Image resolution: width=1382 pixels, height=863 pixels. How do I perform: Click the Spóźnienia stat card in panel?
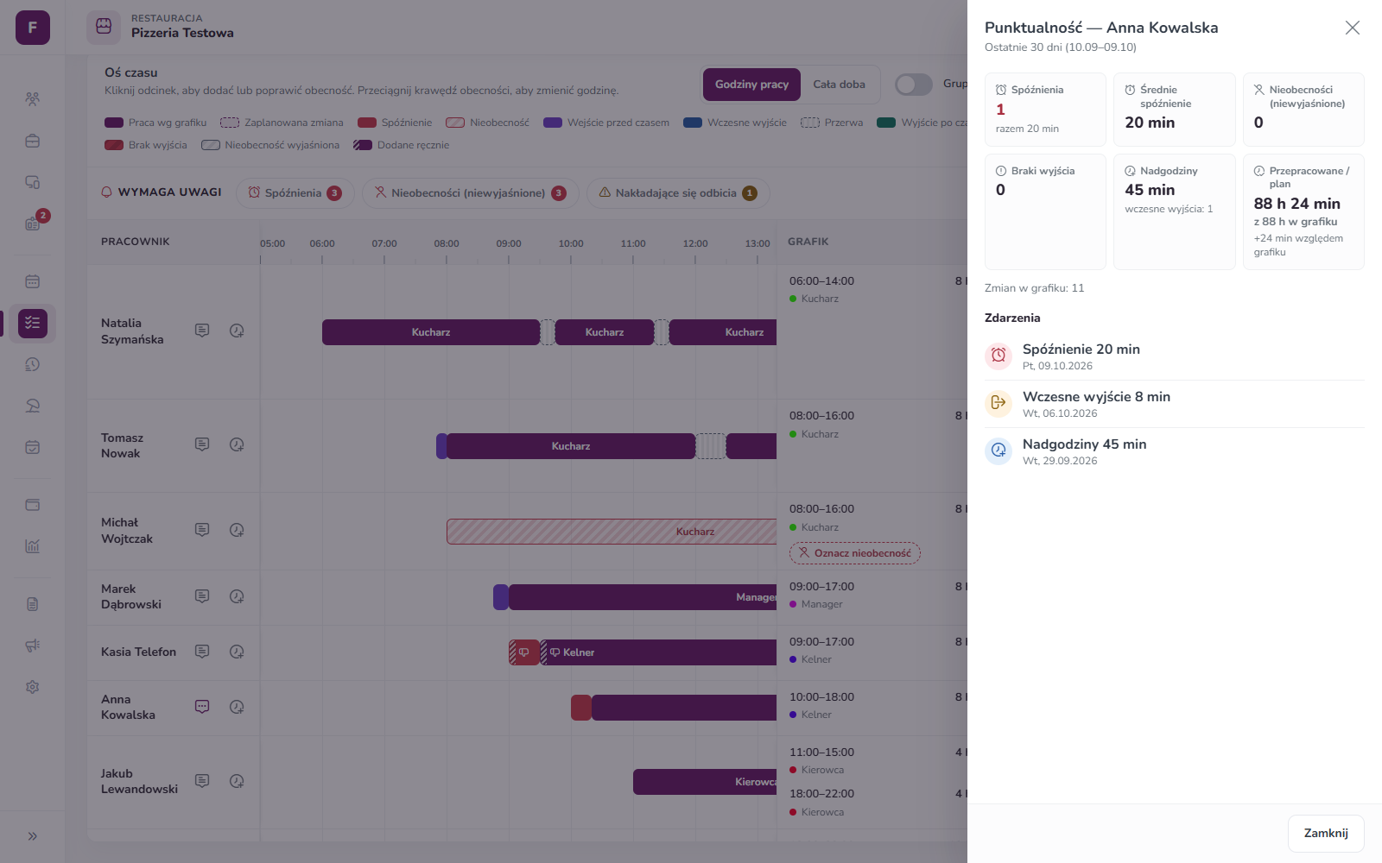coord(1045,110)
